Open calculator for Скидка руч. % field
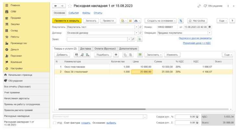243x133 pixels. click(197, 117)
